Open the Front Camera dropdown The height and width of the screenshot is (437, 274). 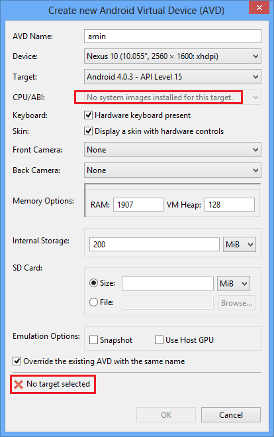click(x=173, y=150)
